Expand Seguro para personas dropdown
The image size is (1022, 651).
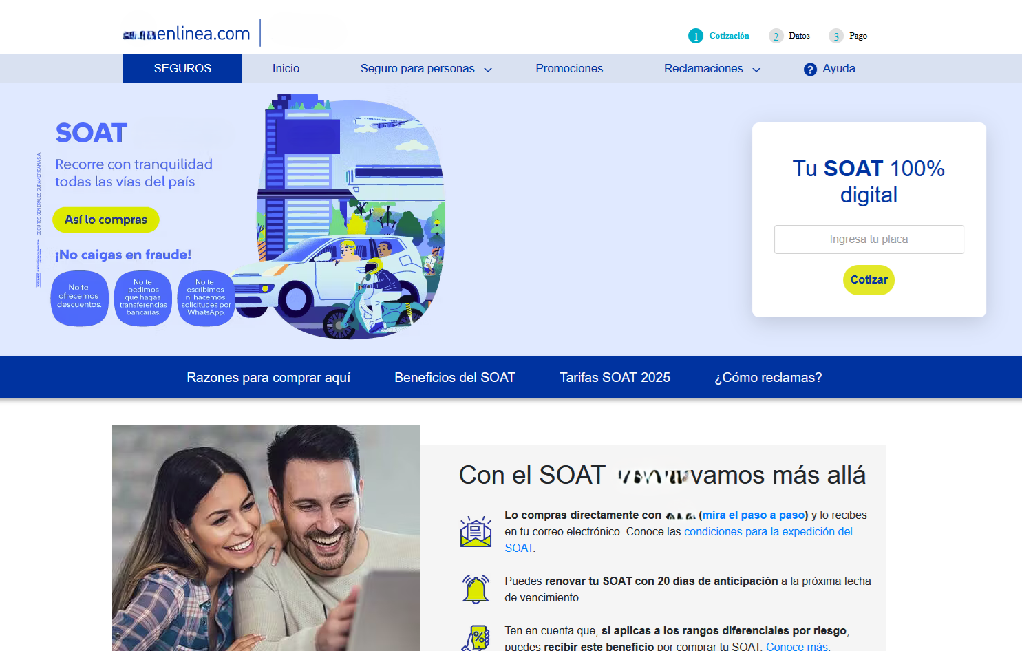(425, 69)
